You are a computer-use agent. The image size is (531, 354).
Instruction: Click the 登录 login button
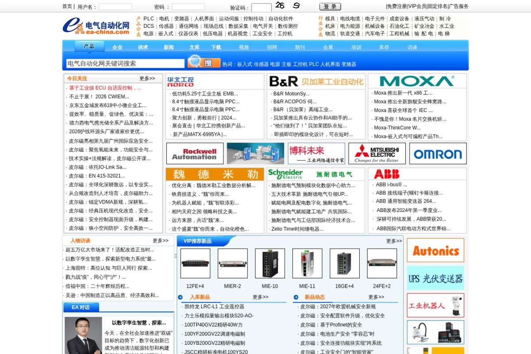(x=330, y=7)
